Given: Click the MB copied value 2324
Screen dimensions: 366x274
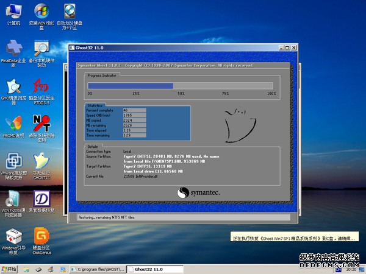Looking at the screenshot, I should (135, 120).
